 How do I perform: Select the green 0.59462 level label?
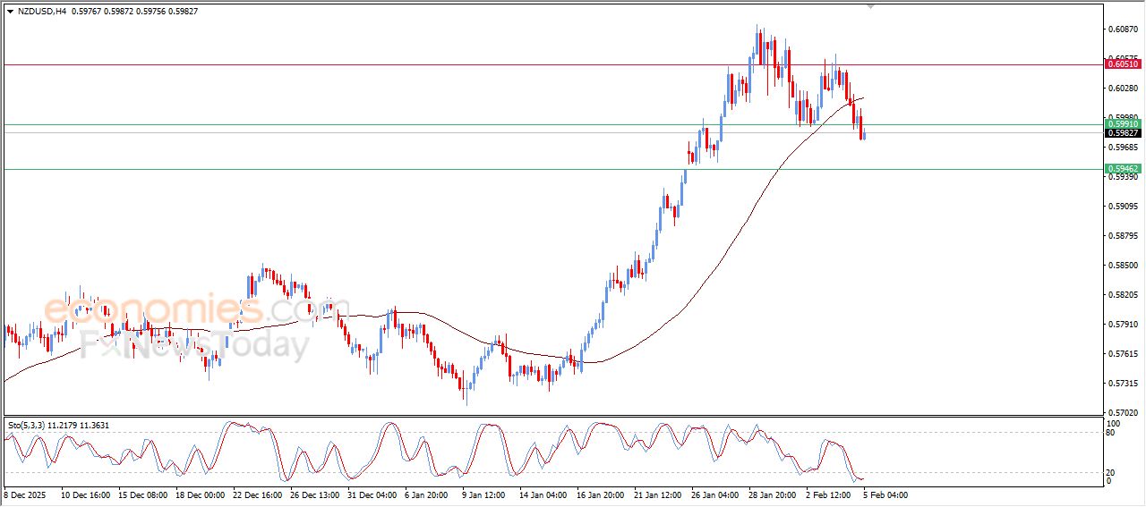(1123, 168)
